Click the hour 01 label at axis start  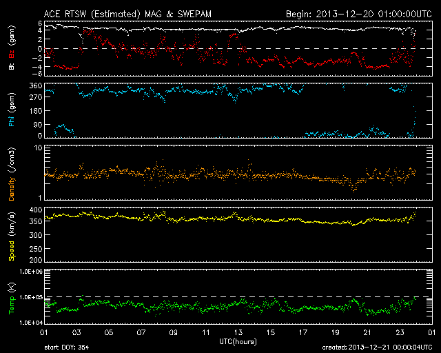point(44,333)
